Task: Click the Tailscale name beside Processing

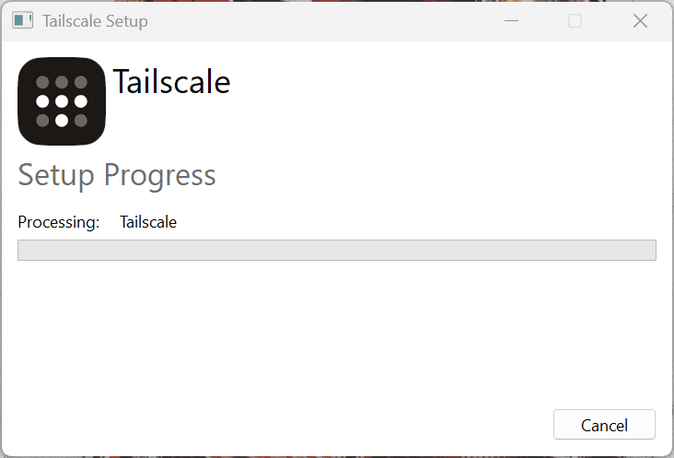Action: (148, 222)
